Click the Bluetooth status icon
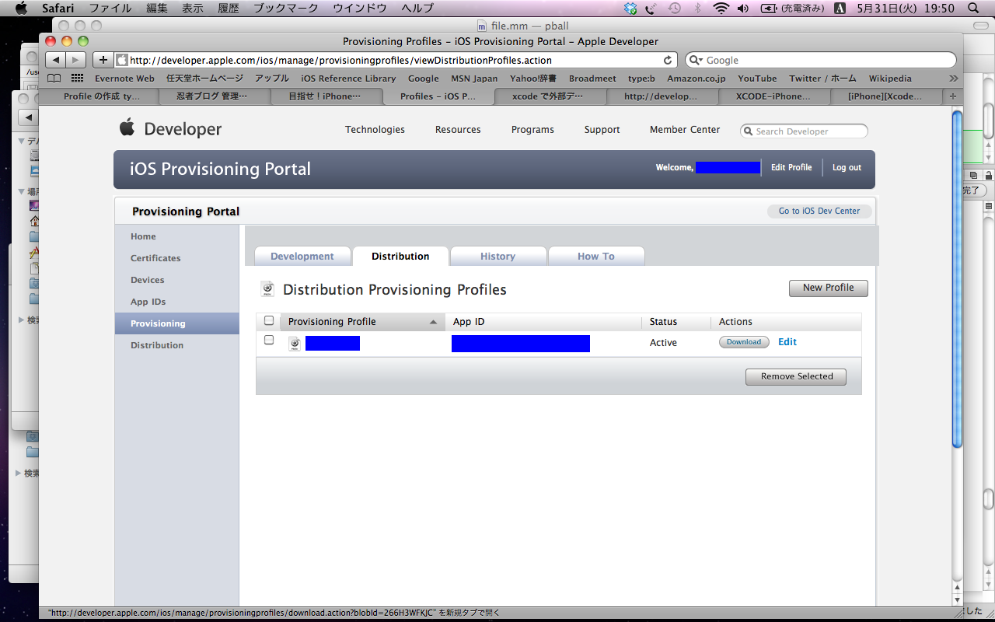The width and height of the screenshot is (995, 622). tap(697, 9)
